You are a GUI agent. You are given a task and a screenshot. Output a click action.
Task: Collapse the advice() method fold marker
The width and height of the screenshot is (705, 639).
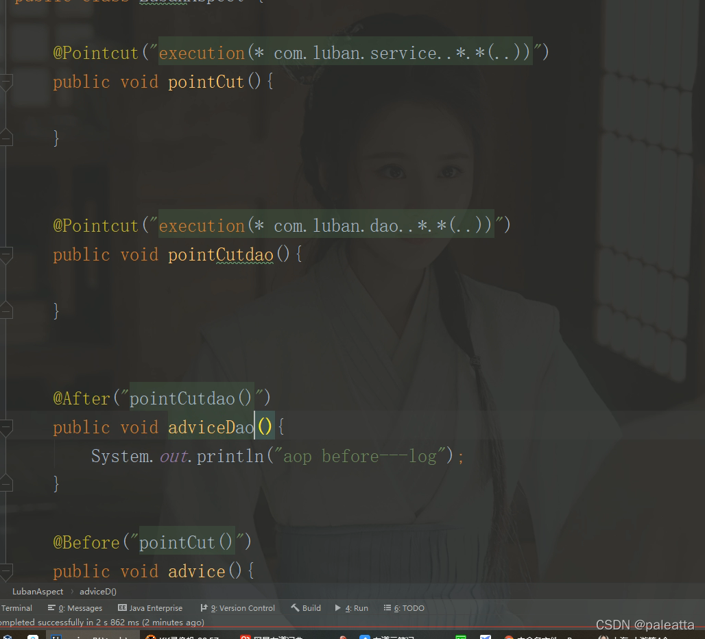6,572
